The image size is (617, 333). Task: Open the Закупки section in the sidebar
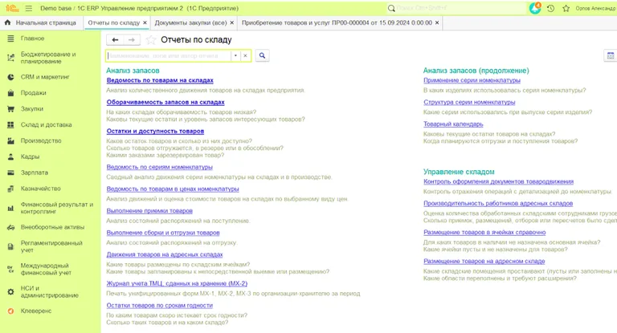point(32,108)
